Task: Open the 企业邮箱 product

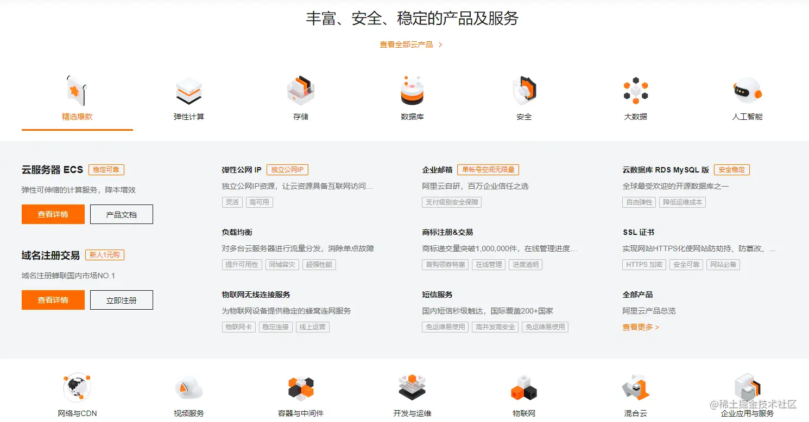Action: coord(437,170)
